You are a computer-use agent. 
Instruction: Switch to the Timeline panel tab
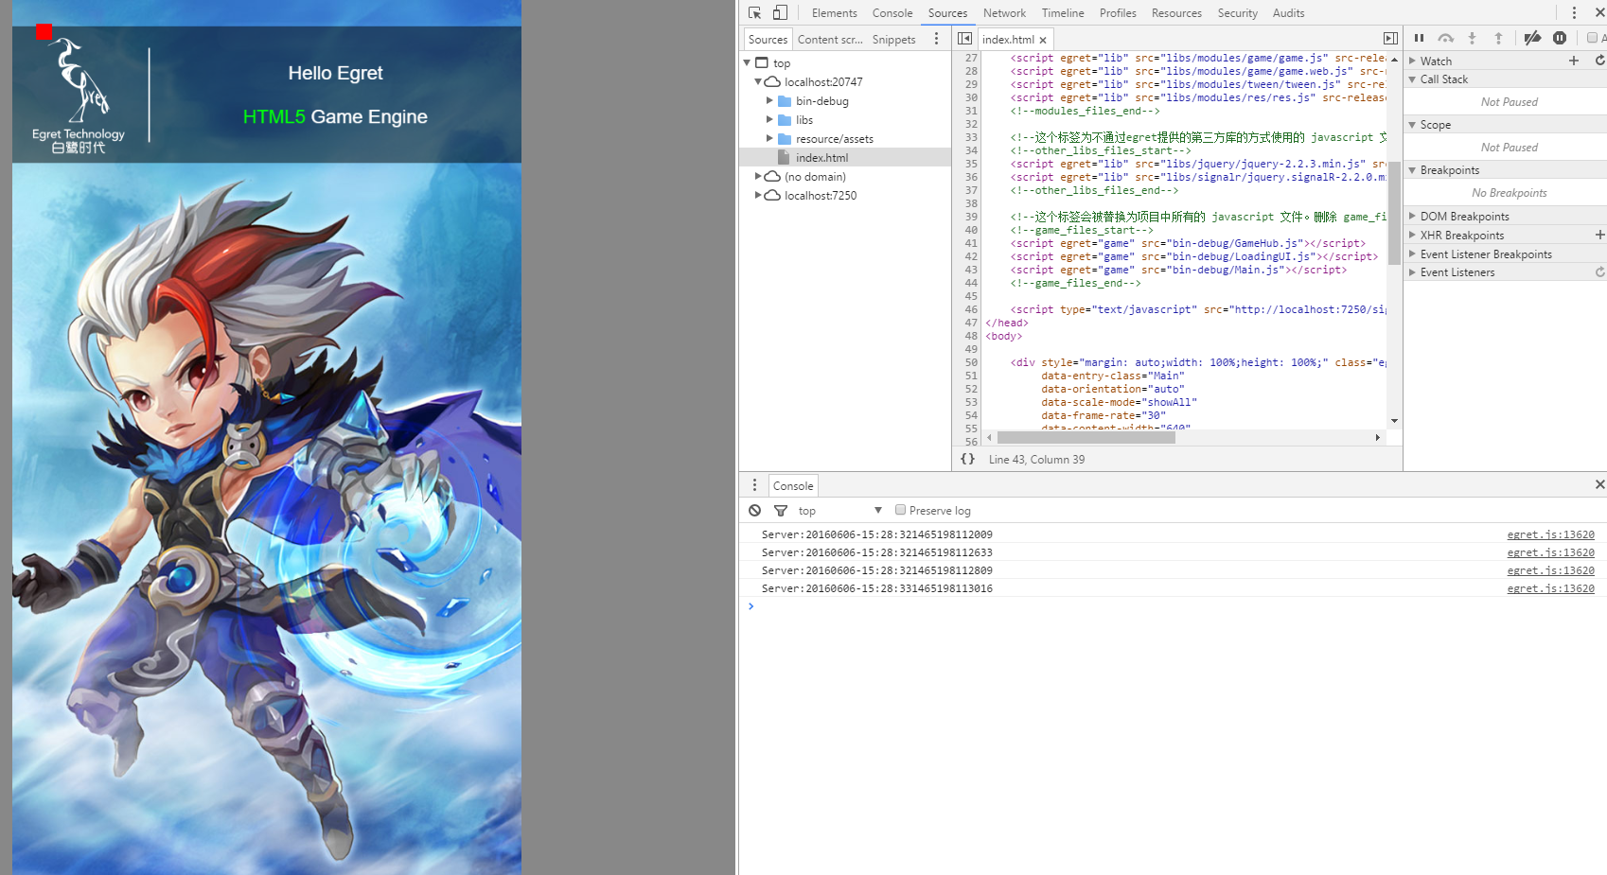click(x=1063, y=13)
